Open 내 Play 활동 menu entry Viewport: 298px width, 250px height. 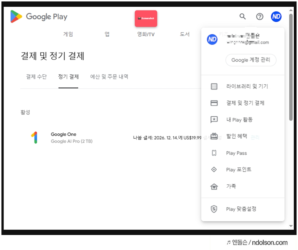pos(243,120)
